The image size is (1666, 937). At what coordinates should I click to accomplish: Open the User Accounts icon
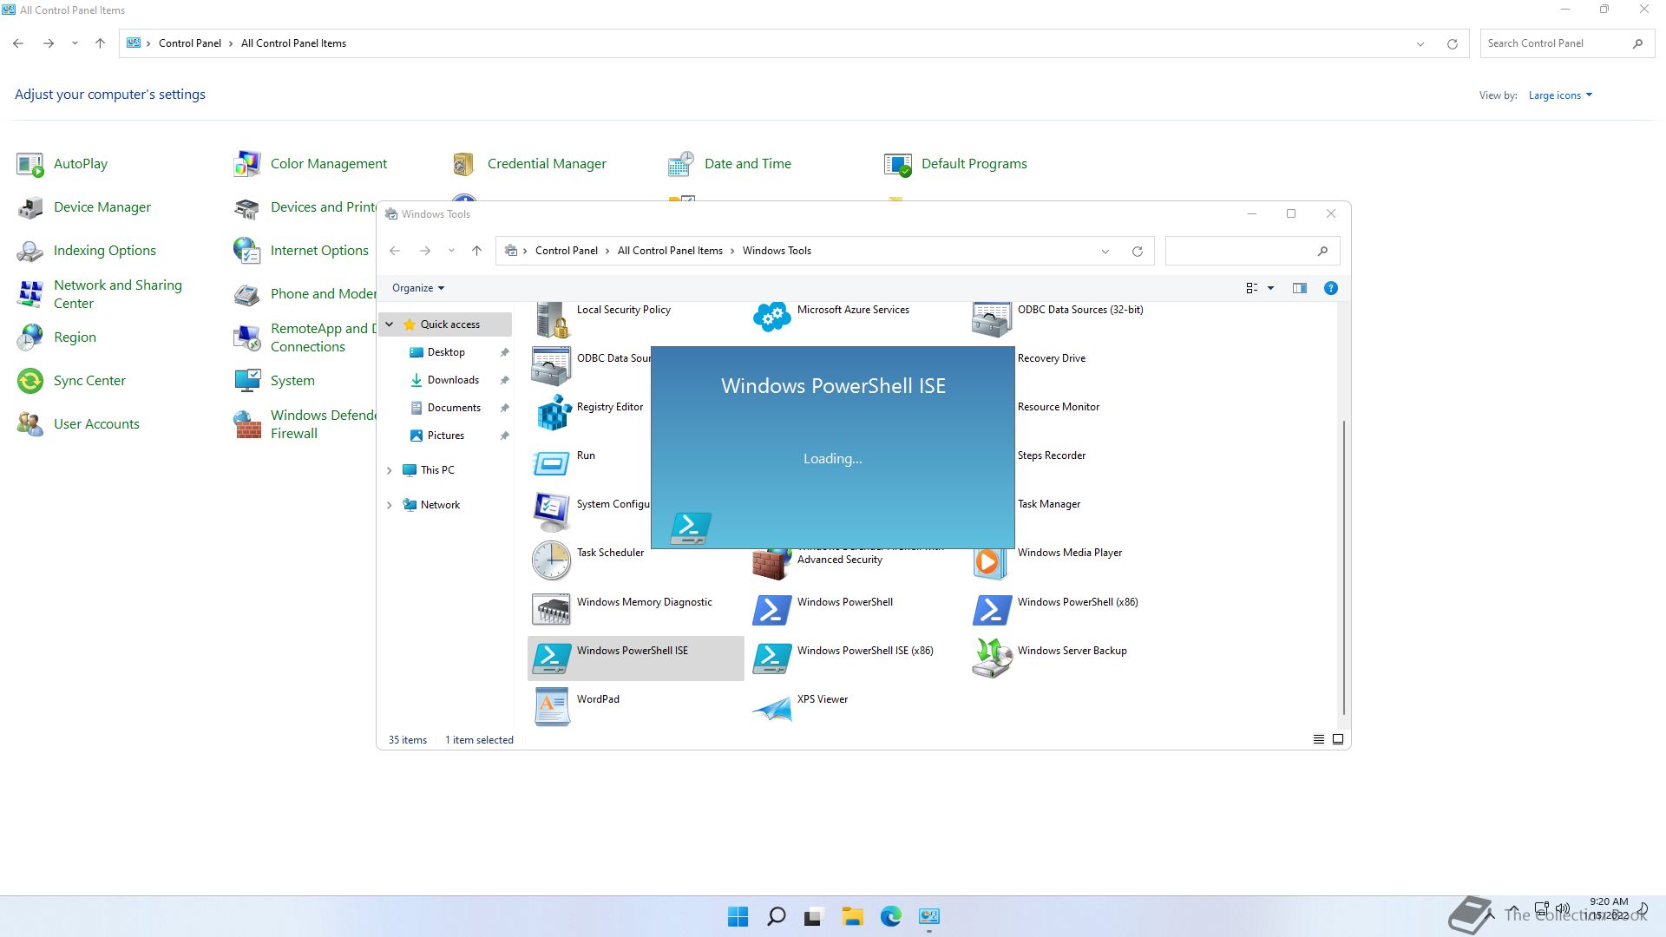[30, 424]
